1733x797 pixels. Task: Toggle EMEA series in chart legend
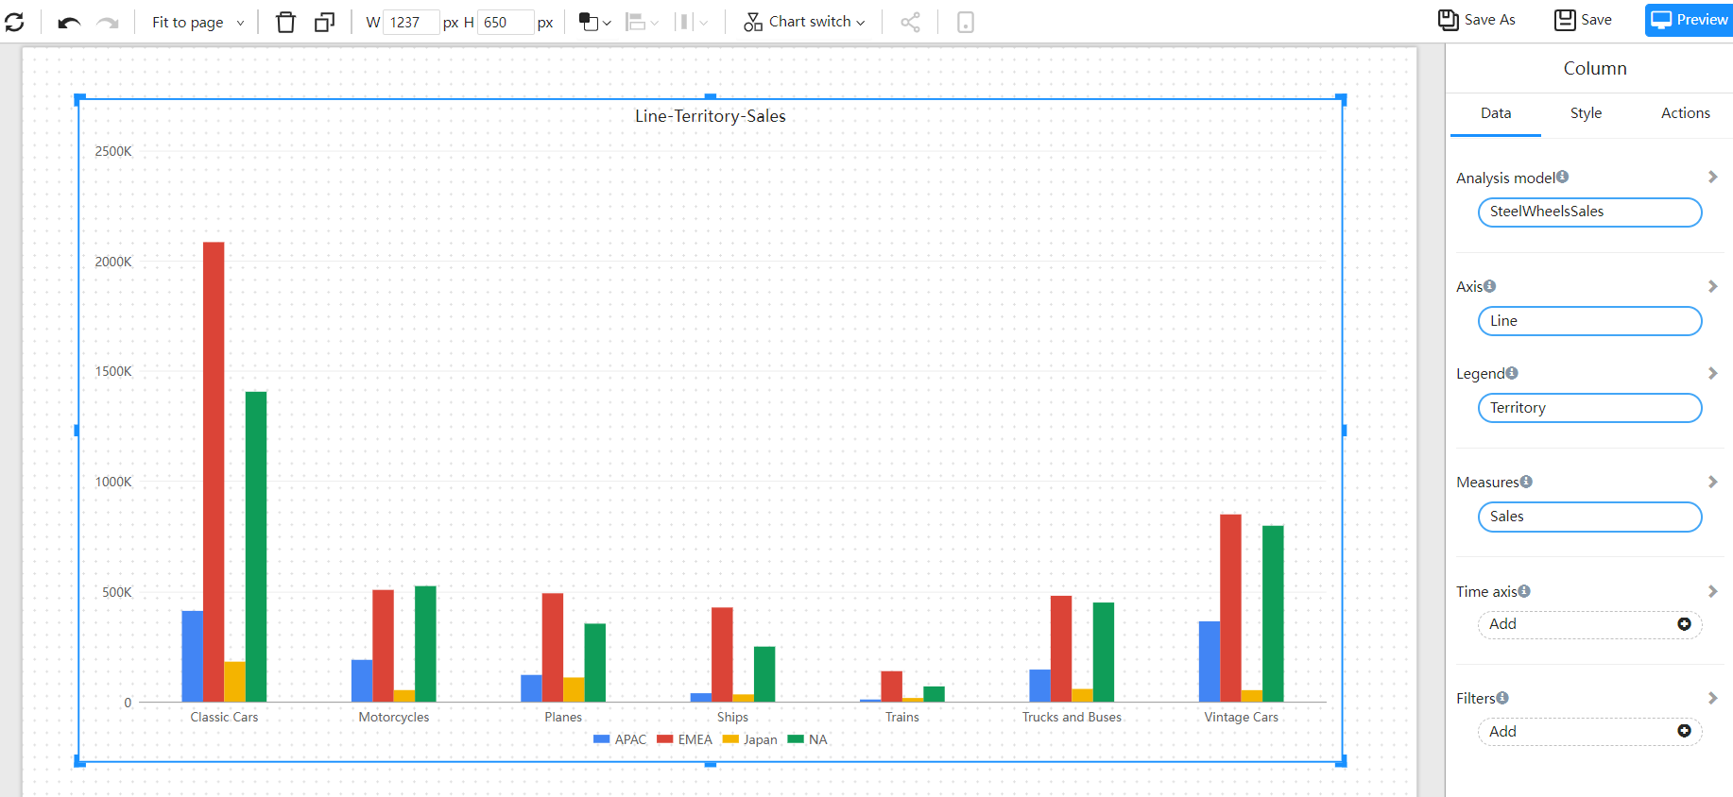point(684,739)
